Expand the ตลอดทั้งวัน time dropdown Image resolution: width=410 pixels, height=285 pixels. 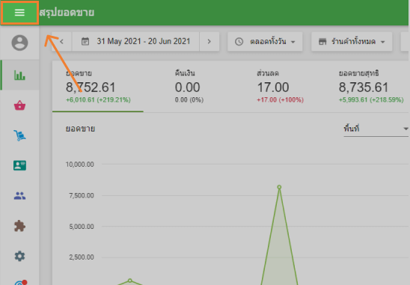(x=265, y=42)
